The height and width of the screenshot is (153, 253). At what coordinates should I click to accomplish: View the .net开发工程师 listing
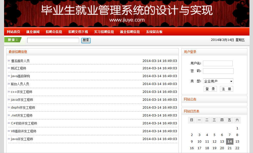click(x=22, y=115)
